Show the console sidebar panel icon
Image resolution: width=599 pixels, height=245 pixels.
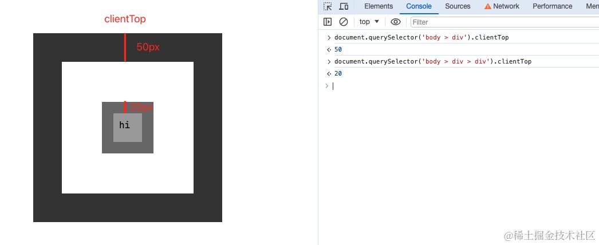point(328,22)
